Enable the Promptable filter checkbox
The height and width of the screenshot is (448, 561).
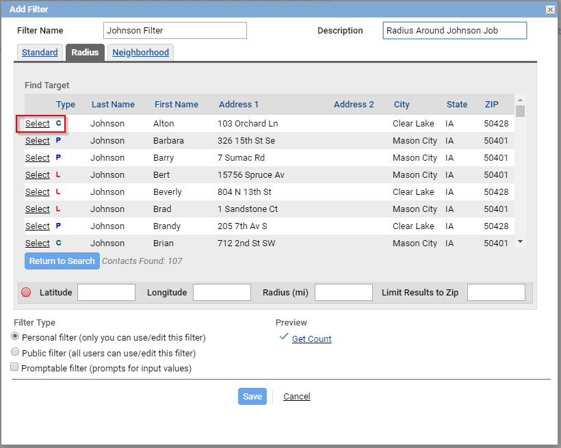coord(14,367)
